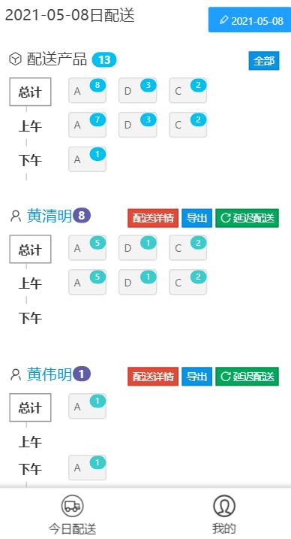Click the person icon next to 黄清明
This screenshot has height=539, width=291.
point(16,217)
